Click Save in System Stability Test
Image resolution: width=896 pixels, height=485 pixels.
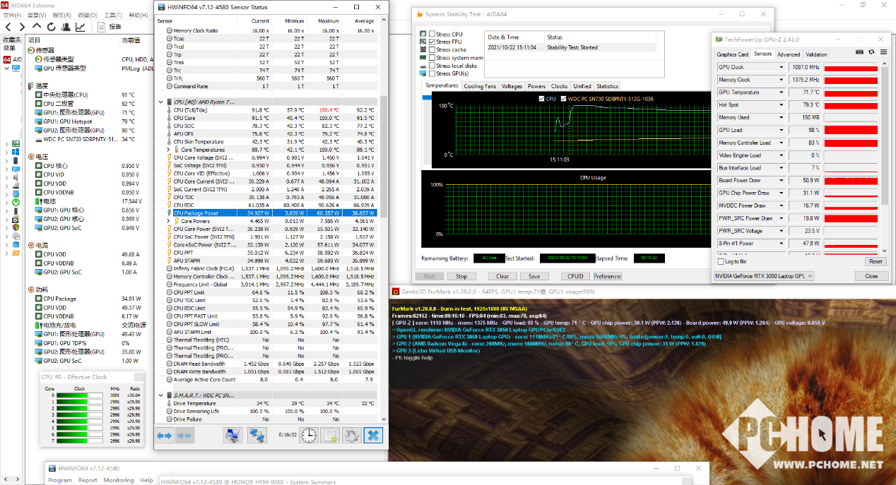[x=534, y=277]
